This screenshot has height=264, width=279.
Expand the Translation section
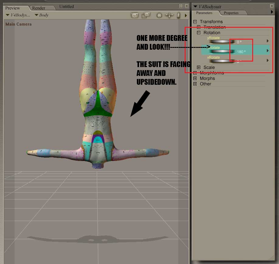[x=199, y=27]
